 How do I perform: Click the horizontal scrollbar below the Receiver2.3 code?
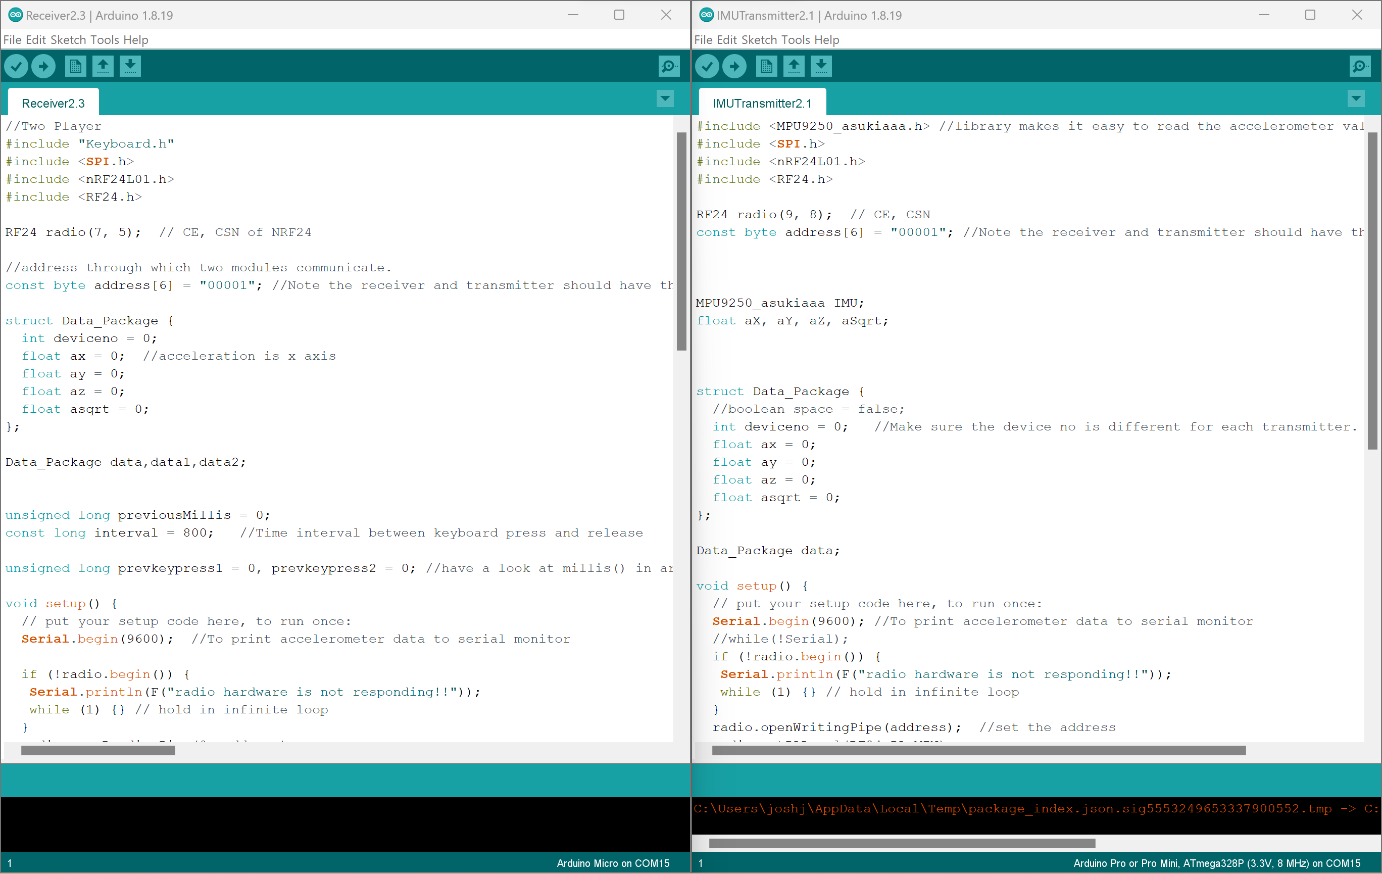(x=97, y=750)
